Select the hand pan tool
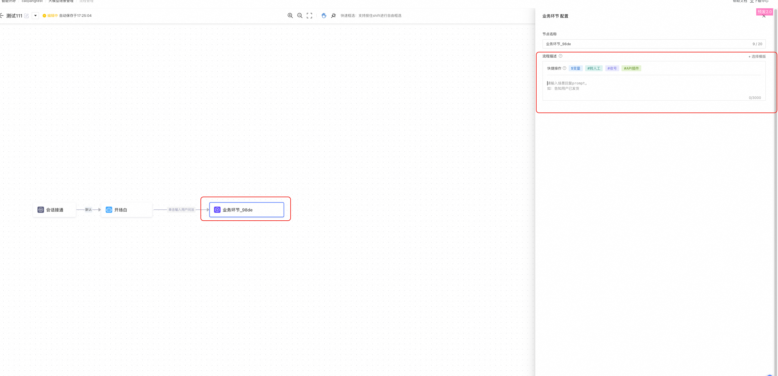 pos(324,16)
